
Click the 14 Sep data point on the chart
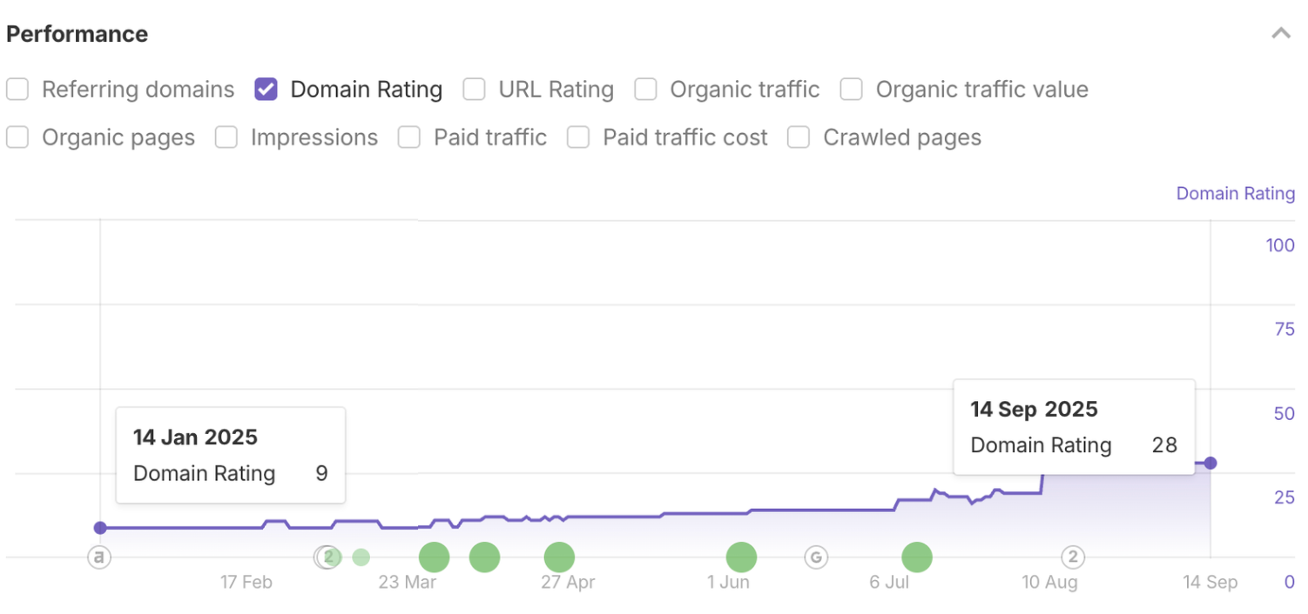[1210, 464]
